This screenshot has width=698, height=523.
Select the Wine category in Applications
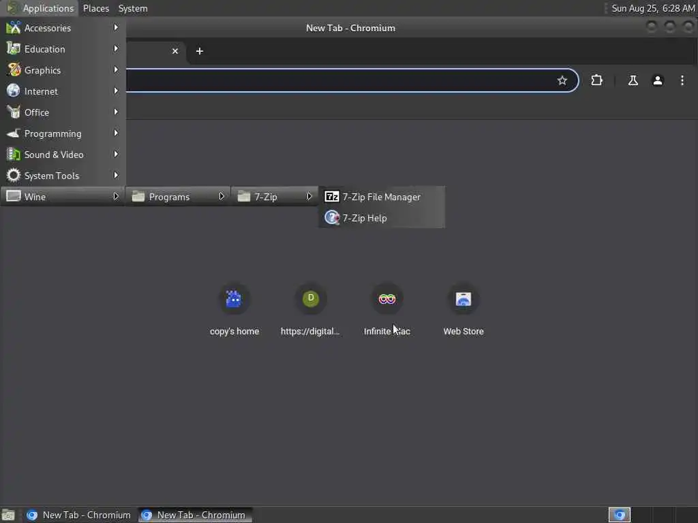click(x=62, y=197)
